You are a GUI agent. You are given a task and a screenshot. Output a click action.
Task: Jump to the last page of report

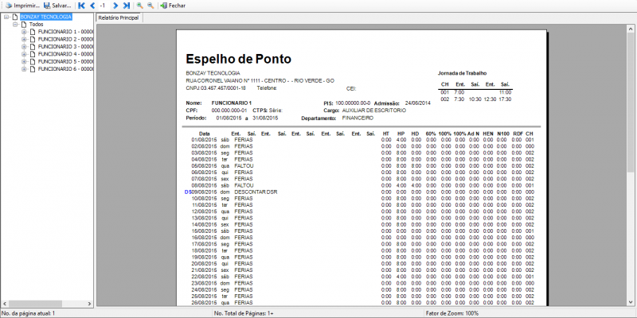[126, 6]
